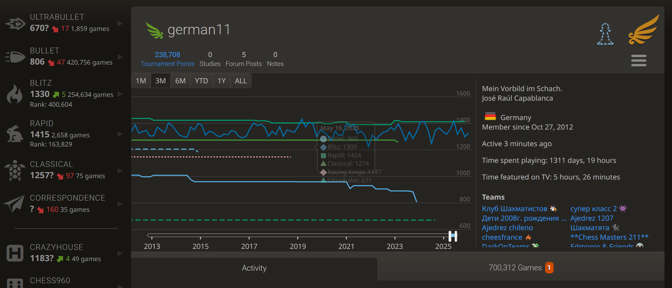The height and width of the screenshot is (288, 672).
Task: Click the Classical turtle icon
Action: (x=15, y=170)
